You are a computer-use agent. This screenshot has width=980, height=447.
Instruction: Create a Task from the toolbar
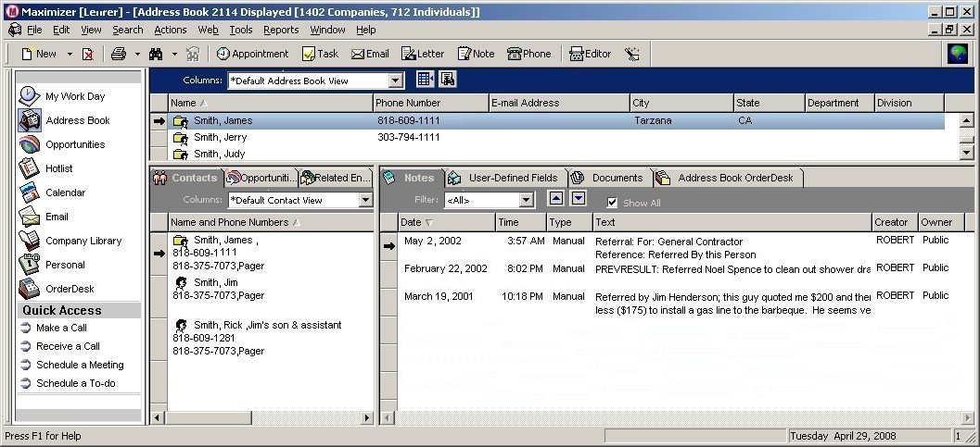click(320, 55)
